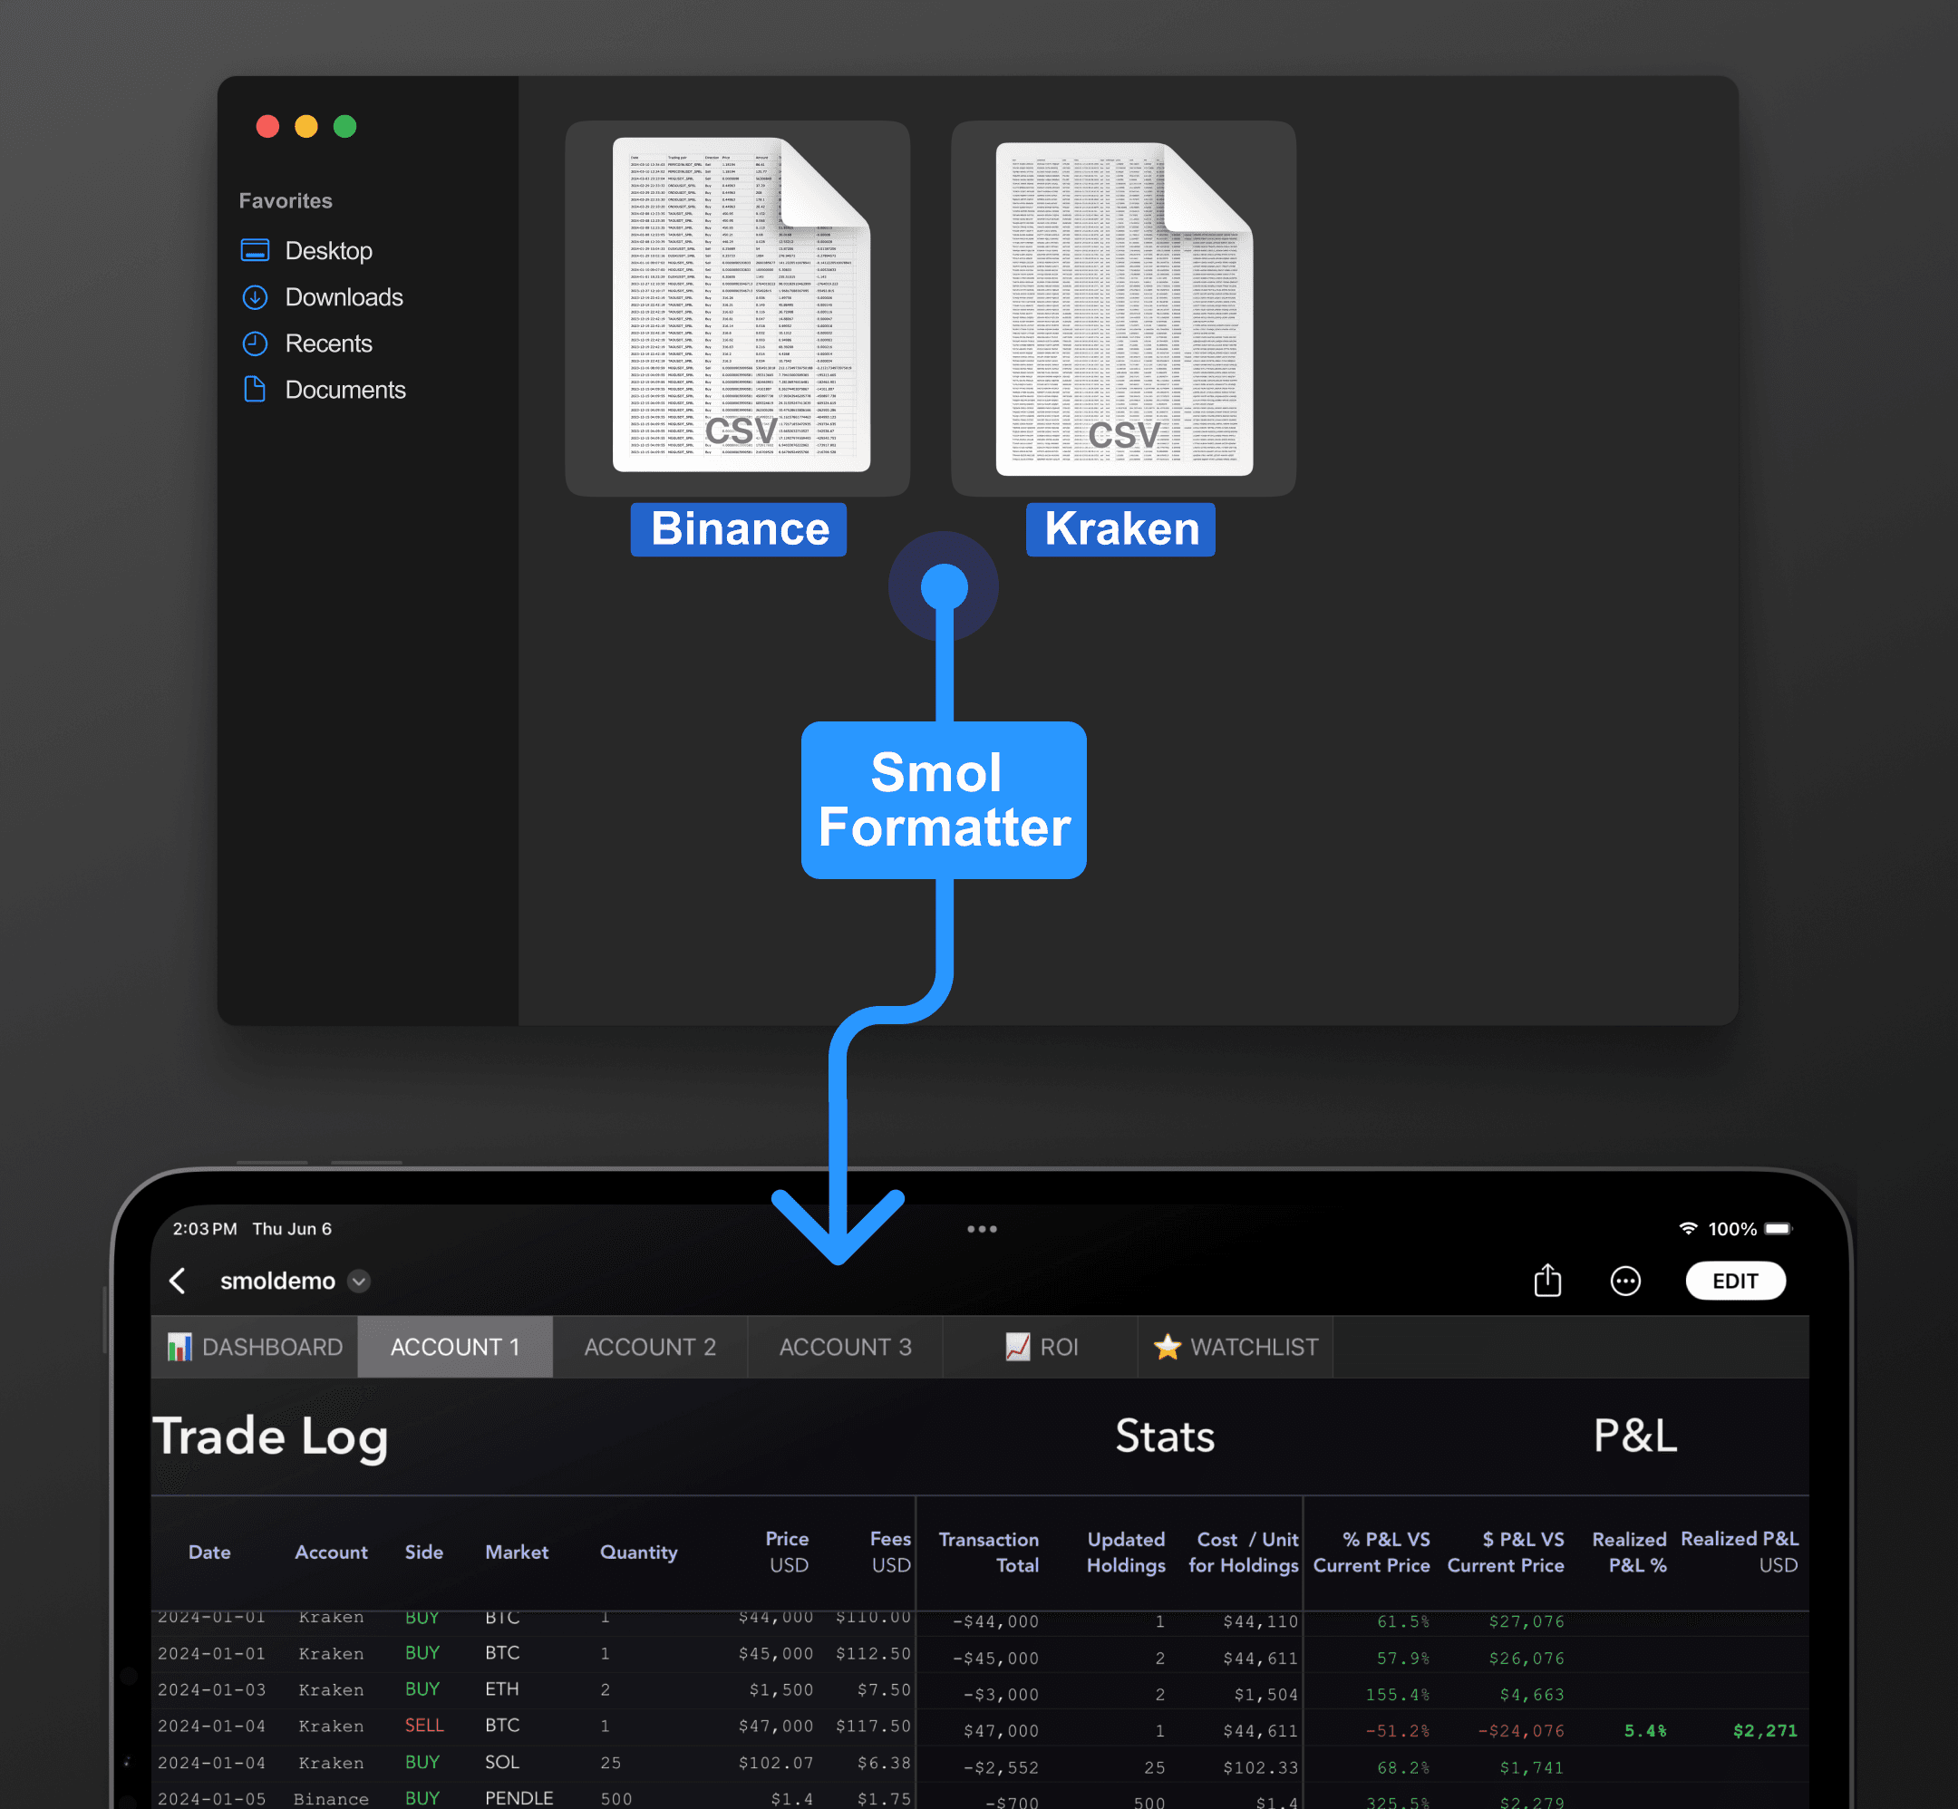The height and width of the screenshot is (1809, 1958).
Task: Click the Desktop folder icon in sidebar
Action: [255, 251]
